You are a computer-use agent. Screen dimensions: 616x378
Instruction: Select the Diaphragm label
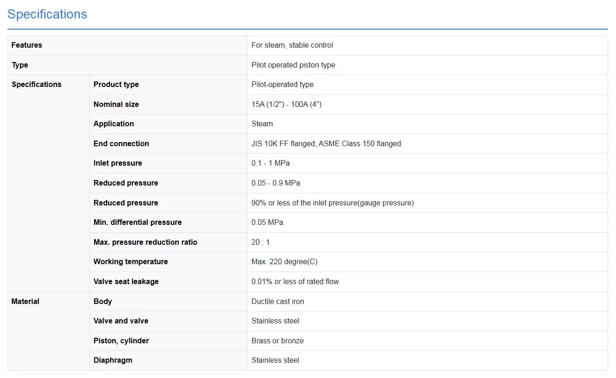[x=113, y=360]
